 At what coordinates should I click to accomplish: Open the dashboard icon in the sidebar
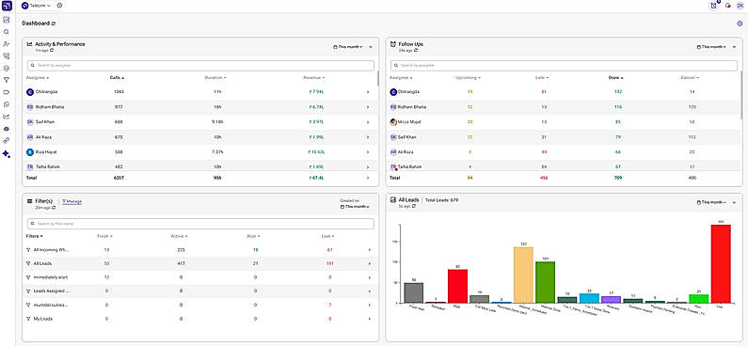pyautogui.click(x=7, y=20)
